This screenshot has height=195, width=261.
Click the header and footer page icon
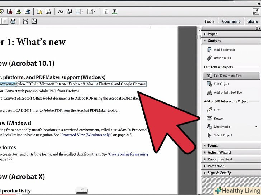coord(78,11)
